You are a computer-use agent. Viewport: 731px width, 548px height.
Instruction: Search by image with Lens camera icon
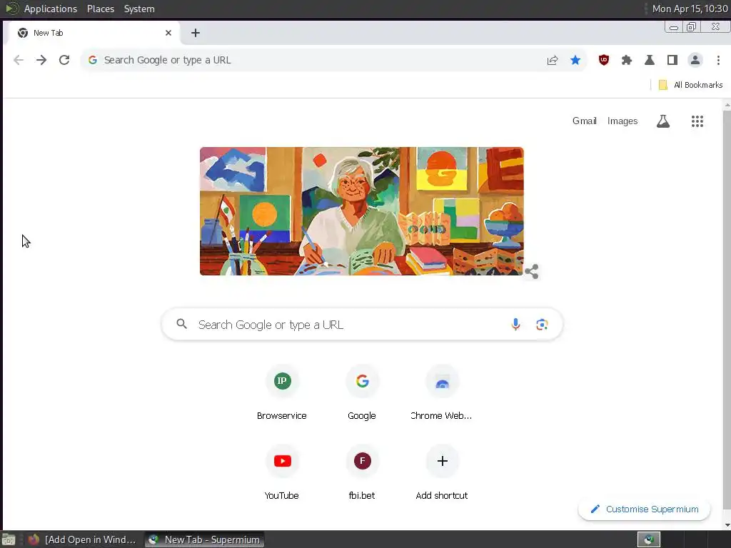tap(542, 325)
